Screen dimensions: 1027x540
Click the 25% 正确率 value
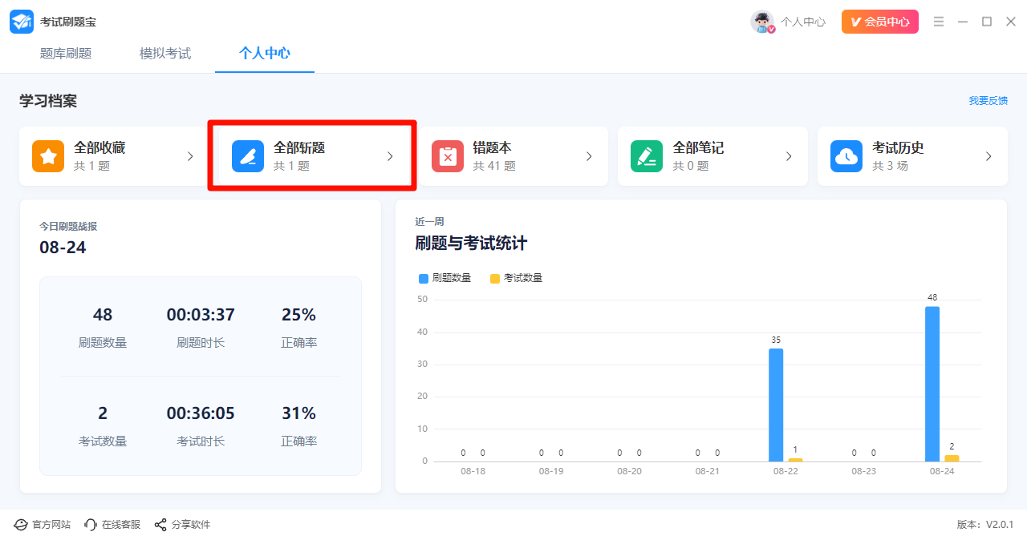(x=298, y=315)
